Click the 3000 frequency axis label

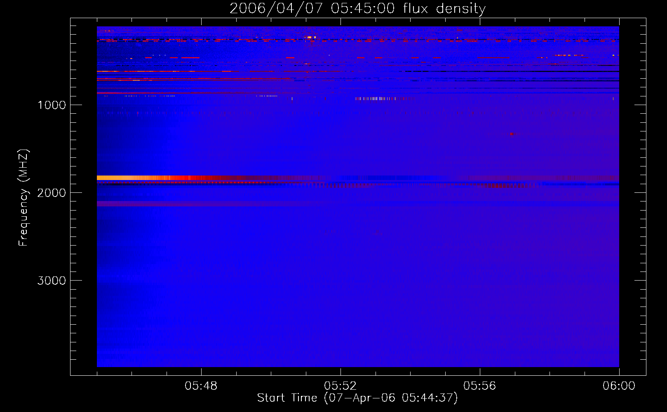pyautogui.click(x=52, y=281)
